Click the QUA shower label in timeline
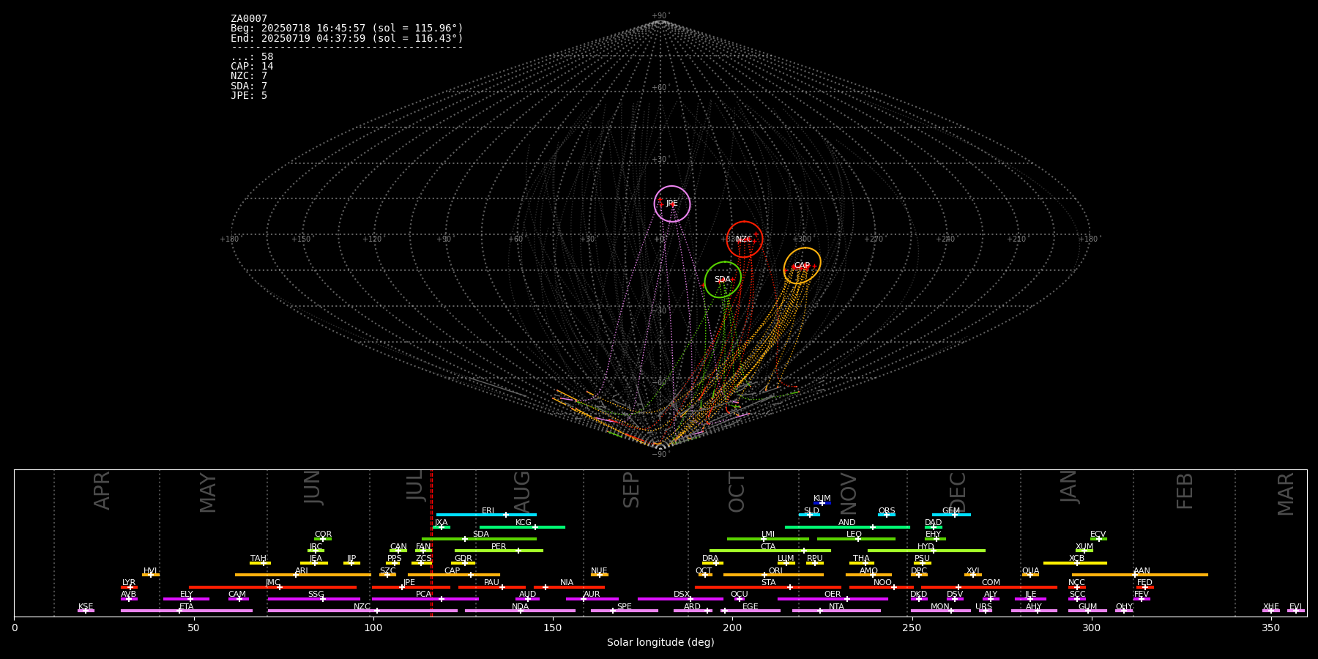 (1031, 571)
